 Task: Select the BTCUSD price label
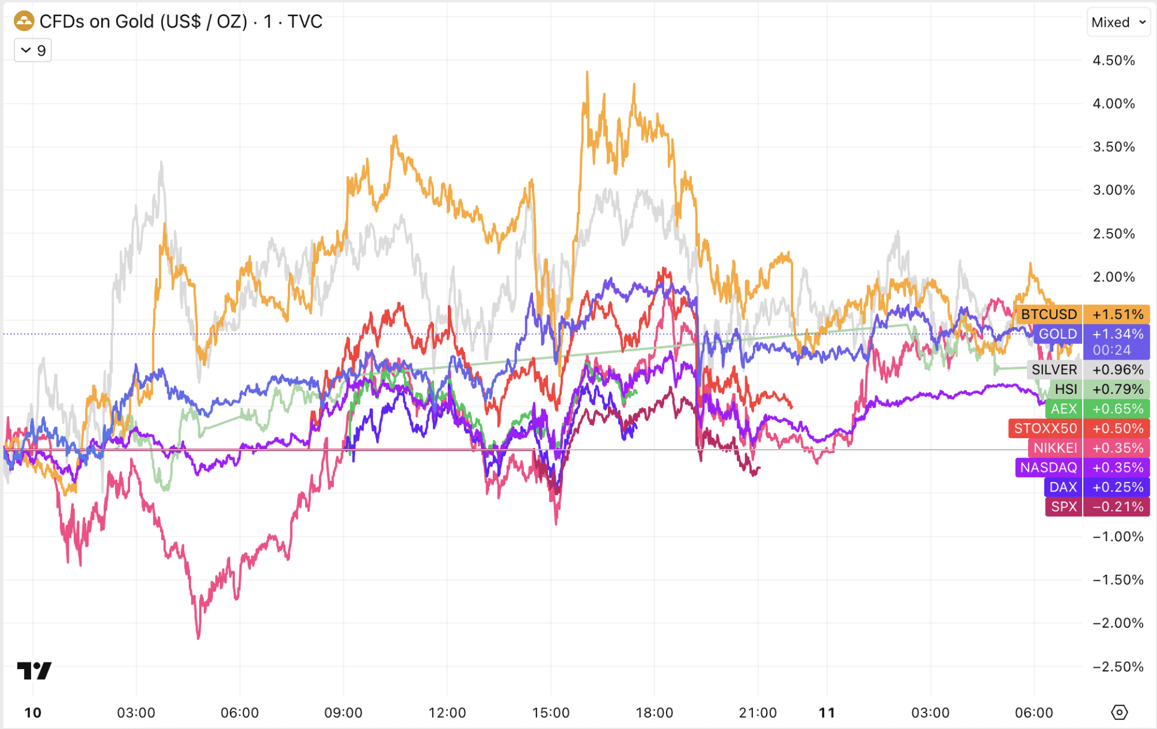[x=1048, y=314]
